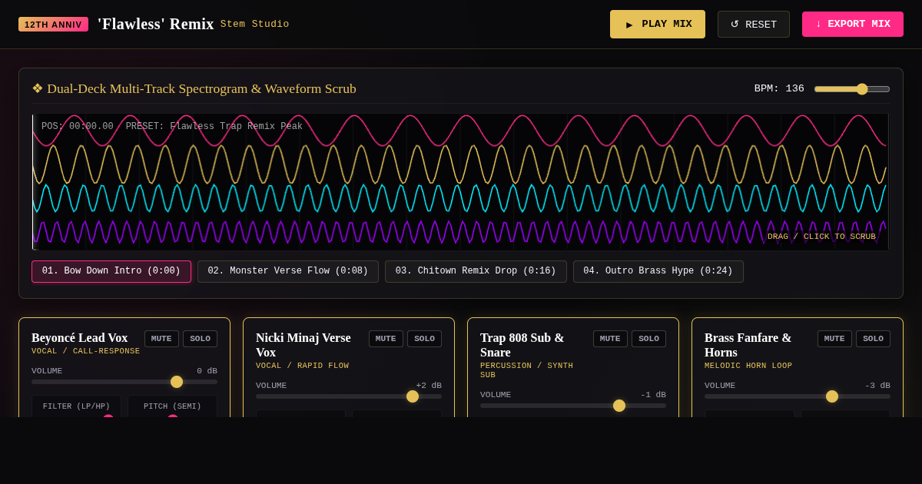Image resolution: width=922 pixels, height=484 pixels.
Task: Click the +2 dB volume value
Action: click(x=429, y=386)
